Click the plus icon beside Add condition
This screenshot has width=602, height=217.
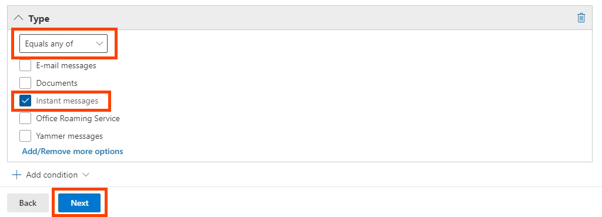coord(16,175)
